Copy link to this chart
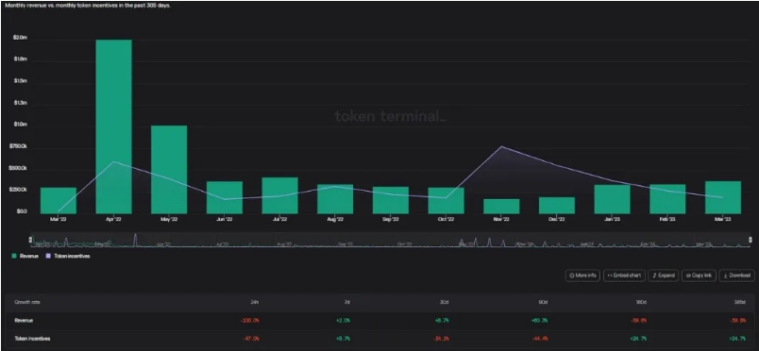Screen dimensions: 759x351 pyautogui.click(x=699, y=276)
